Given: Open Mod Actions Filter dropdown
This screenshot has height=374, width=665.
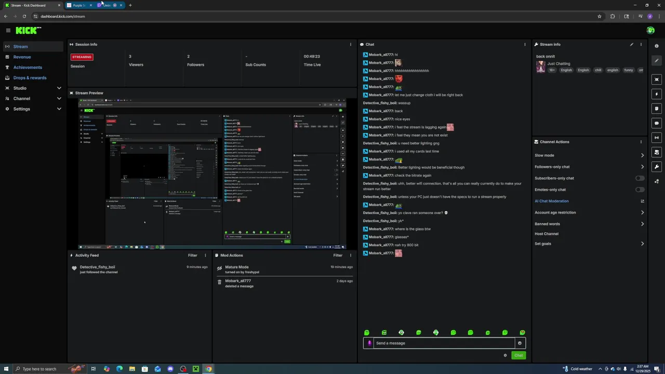Looking at the screenshot, I should click(x=338, y=255).
